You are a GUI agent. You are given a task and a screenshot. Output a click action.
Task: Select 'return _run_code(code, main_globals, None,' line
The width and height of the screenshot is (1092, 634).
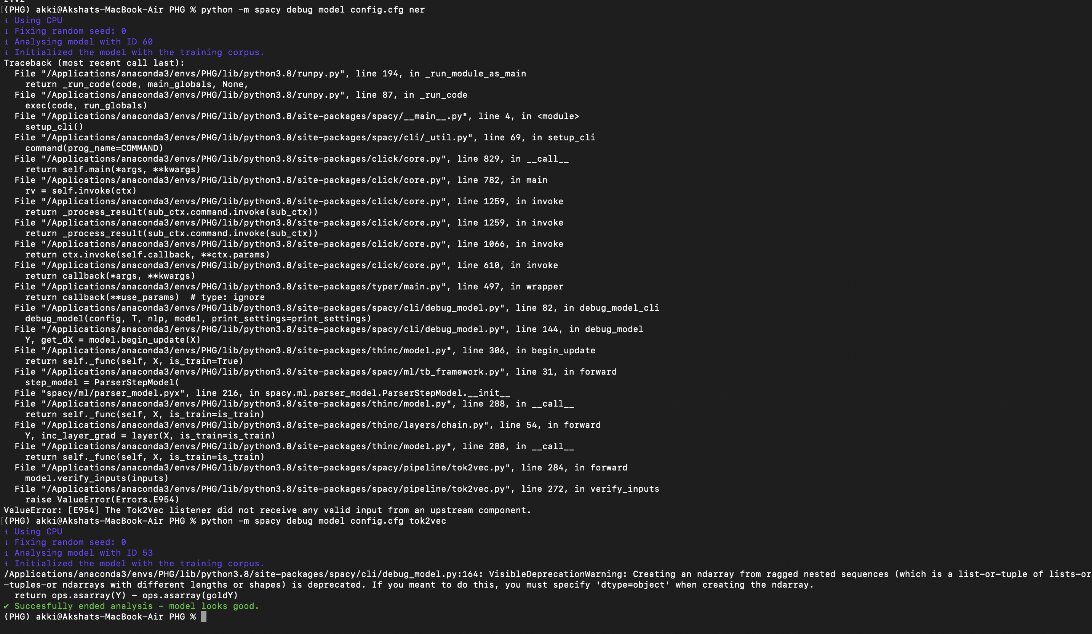[x=136, y=84]
